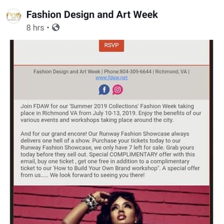Click the gray email footer banner
Viewport: 224px width, 224px height.
112,82
